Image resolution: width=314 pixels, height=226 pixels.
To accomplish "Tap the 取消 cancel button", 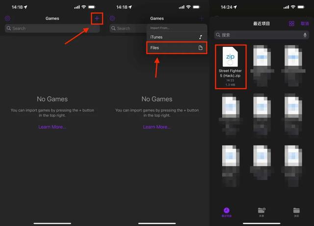I will coord(305,23).
